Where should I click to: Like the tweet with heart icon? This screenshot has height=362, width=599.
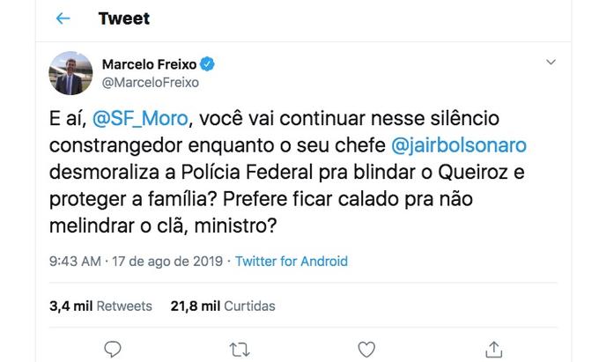tap(367, 349)
